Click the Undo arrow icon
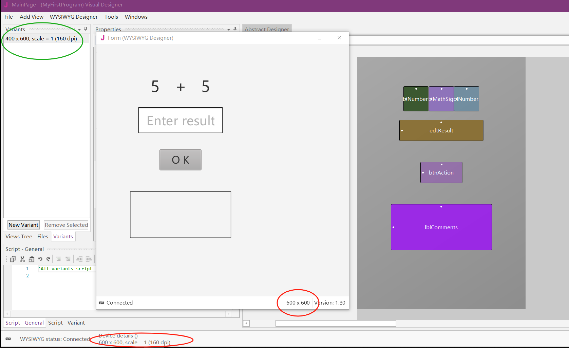The width and height of the screenshot is (569, 348). (40, 259)
